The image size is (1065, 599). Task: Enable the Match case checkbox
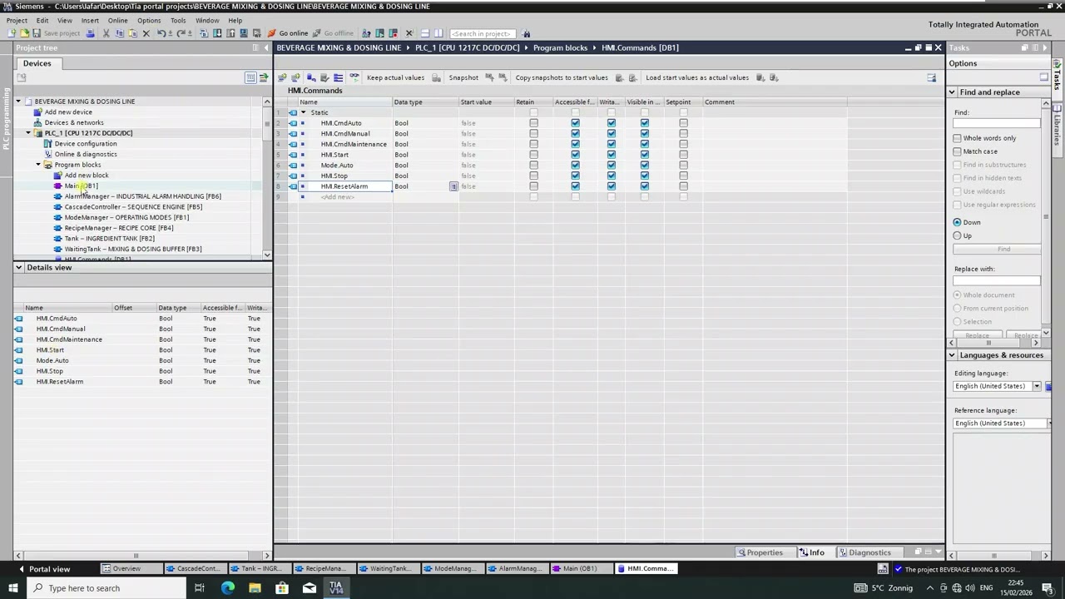pos(957,151)
